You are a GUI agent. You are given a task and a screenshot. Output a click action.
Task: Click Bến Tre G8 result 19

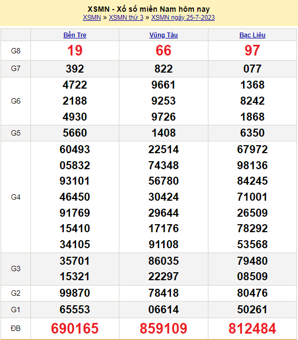75,51
